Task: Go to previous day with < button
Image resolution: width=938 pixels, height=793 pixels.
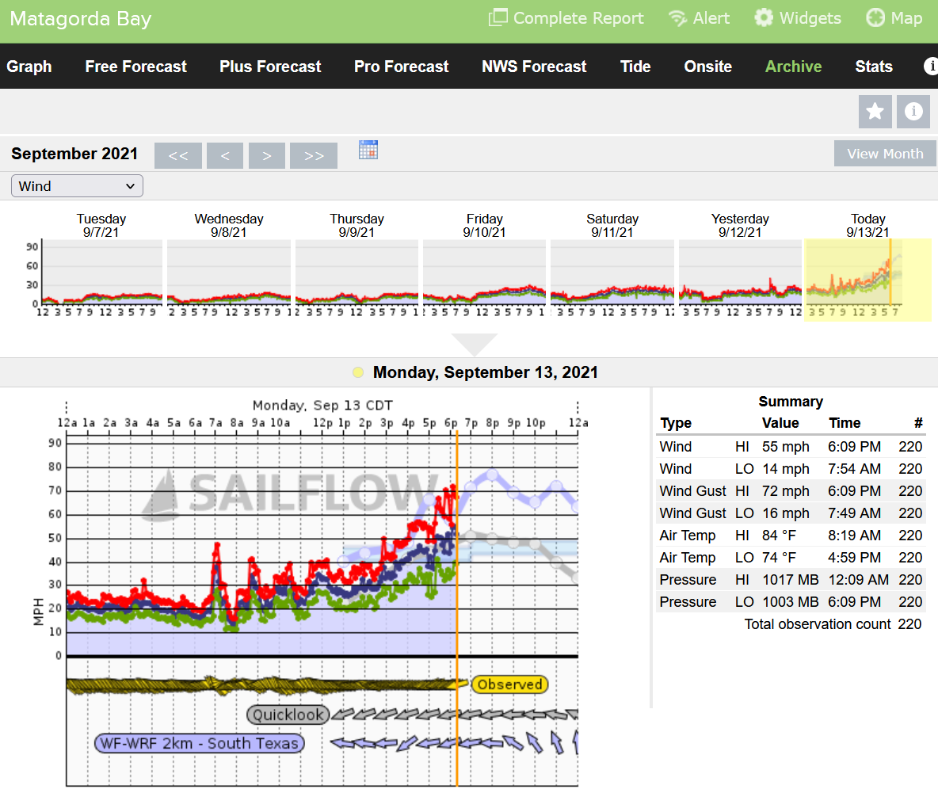Action: tap(225, 155)
